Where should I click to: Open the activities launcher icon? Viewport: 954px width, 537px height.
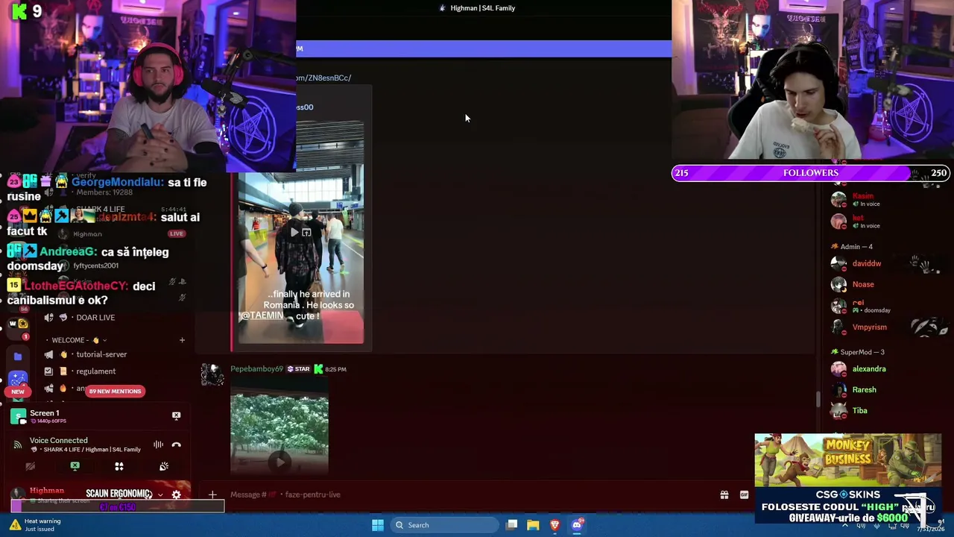pyautogui.click(x=119, y=466)
